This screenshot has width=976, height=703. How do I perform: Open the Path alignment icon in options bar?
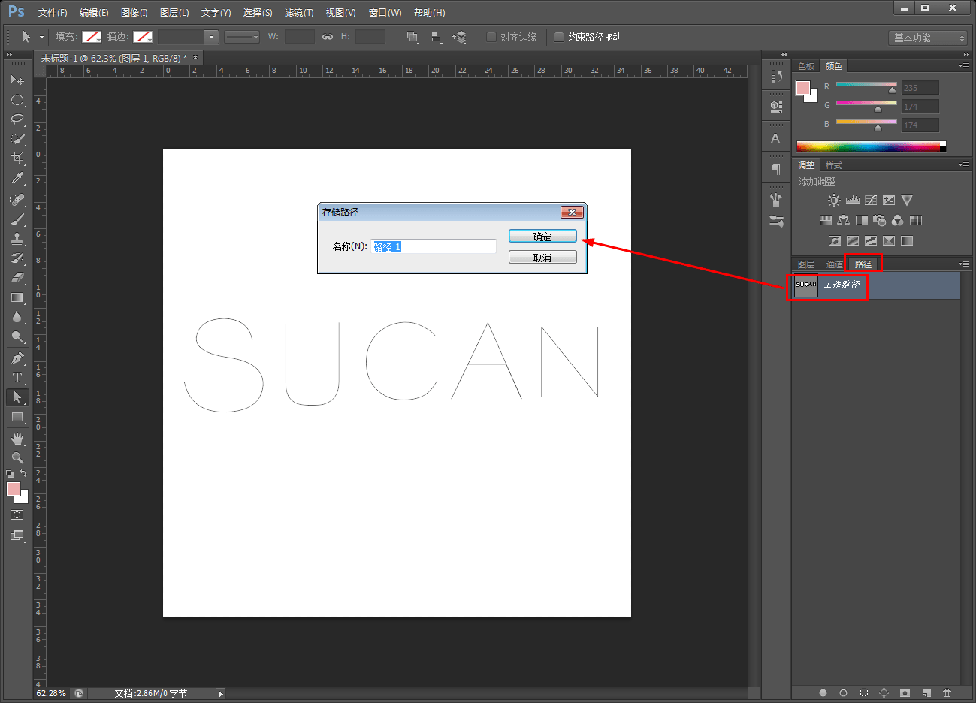436,37
